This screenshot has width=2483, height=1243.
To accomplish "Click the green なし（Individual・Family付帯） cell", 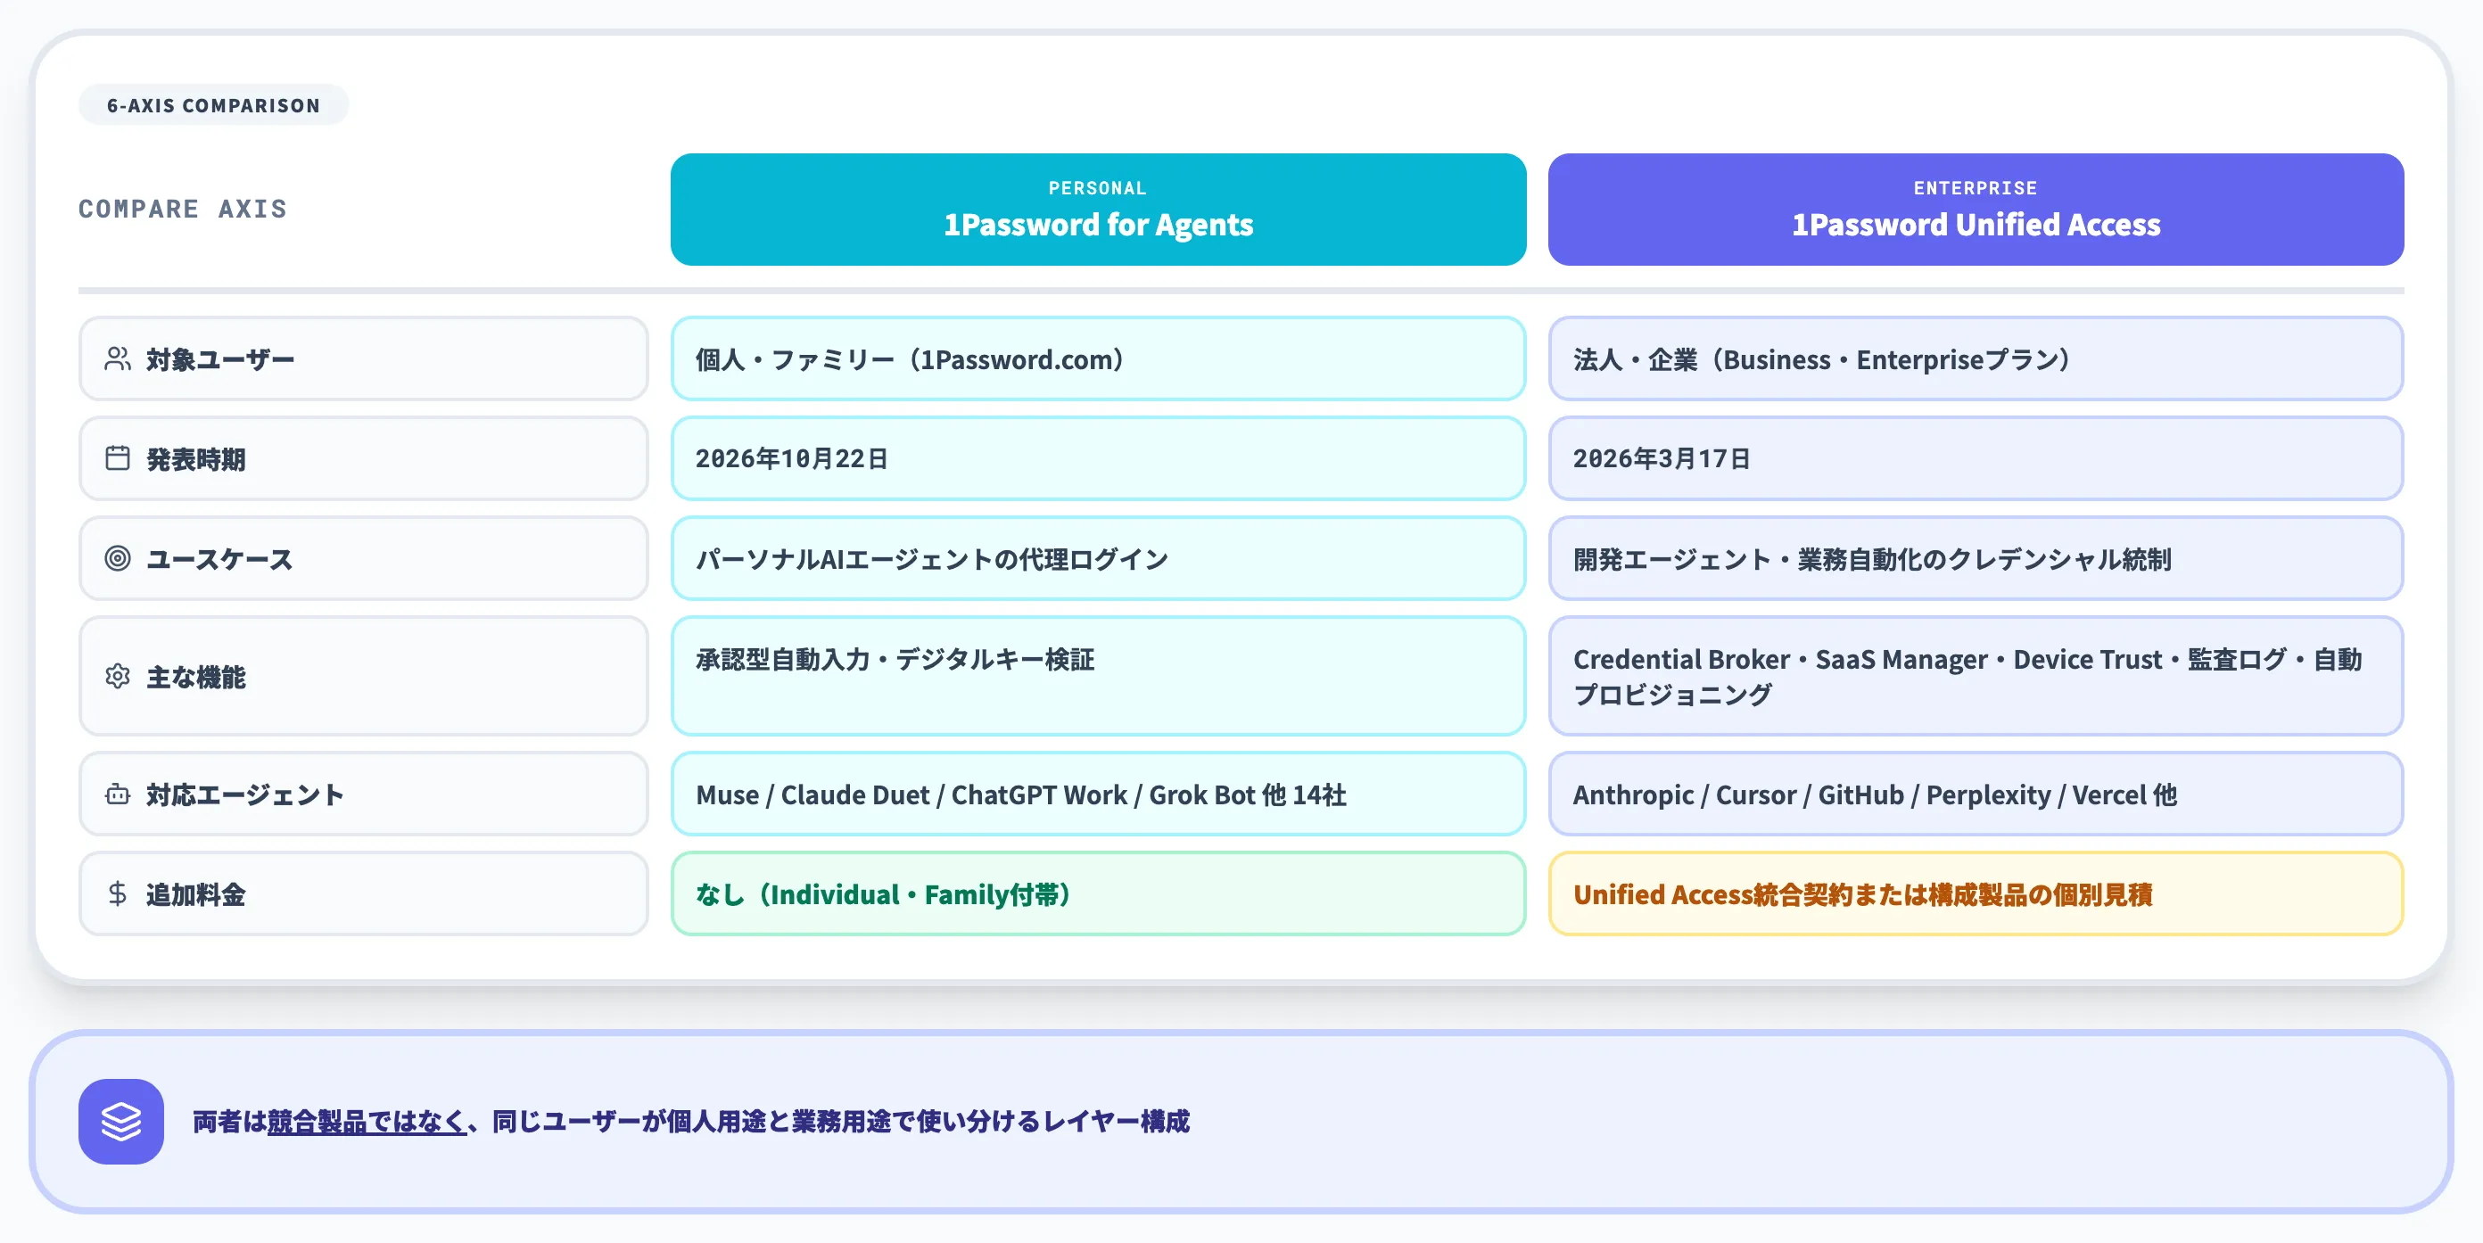I will point(1098,894).
